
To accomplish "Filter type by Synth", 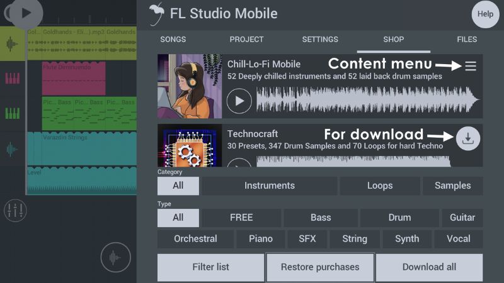I will click(x=407, y=239).
